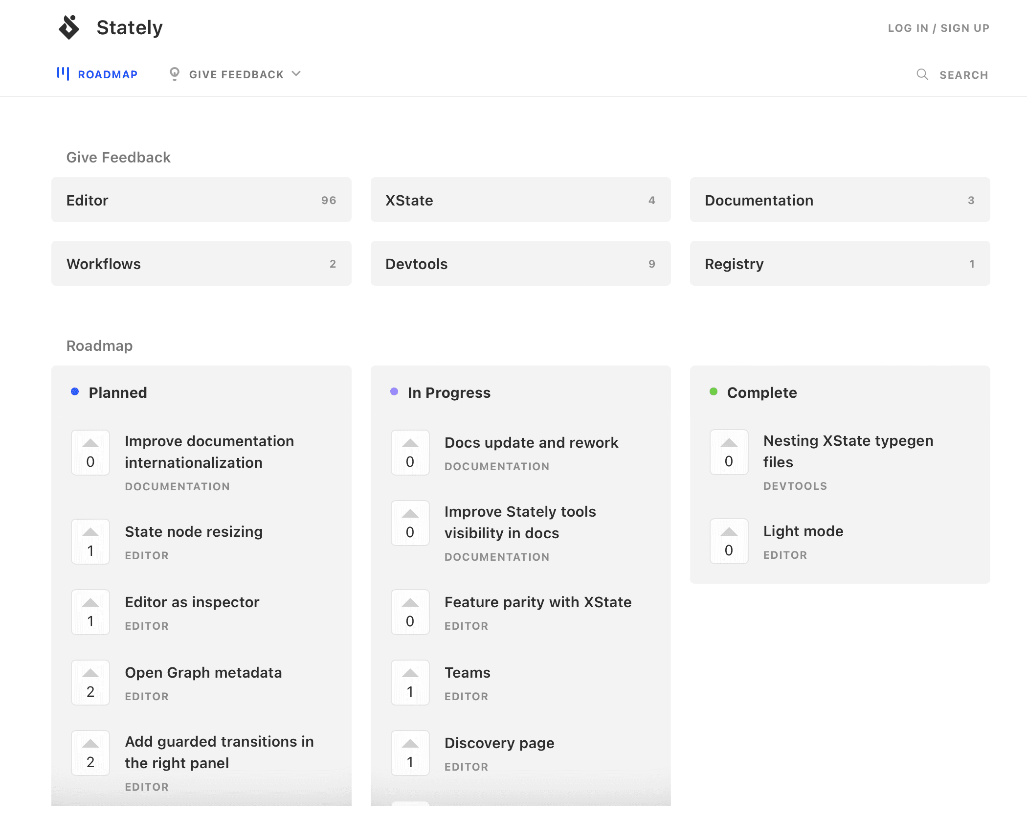The width and height of the screenshot is (1027, 822).
Task: Select the Editor as inspector roadmap item
Action: pyautogui.click(x=192, y=602)
